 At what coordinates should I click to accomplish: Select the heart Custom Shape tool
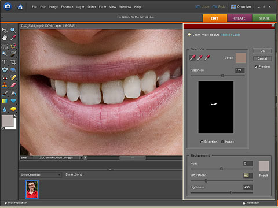tap(13, 101)
